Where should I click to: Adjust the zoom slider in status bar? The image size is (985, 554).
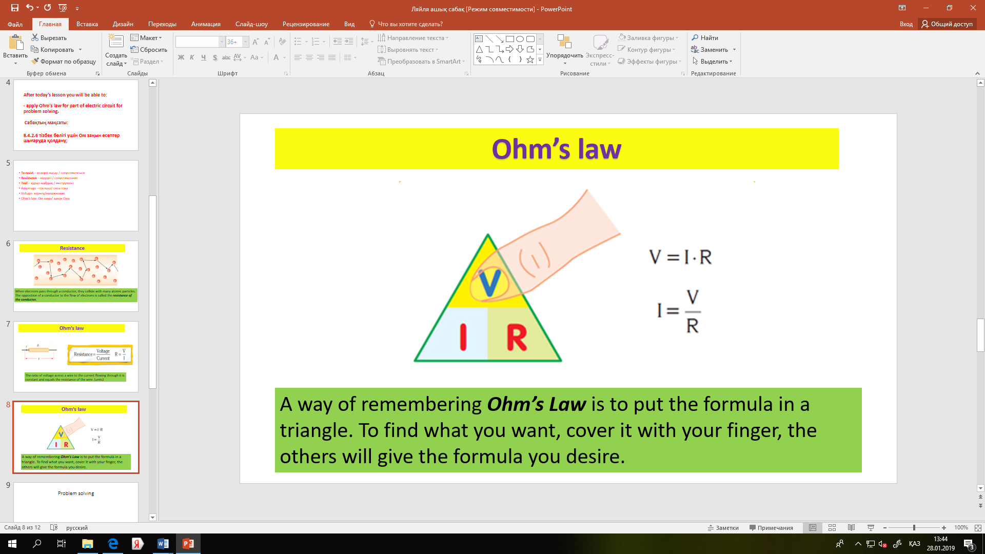click(914, 527)
